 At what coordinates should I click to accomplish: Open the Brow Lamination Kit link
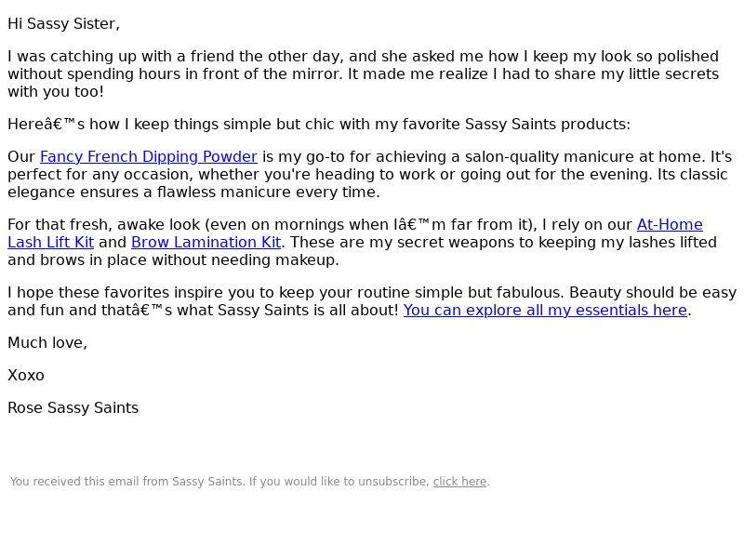(206, 242)
